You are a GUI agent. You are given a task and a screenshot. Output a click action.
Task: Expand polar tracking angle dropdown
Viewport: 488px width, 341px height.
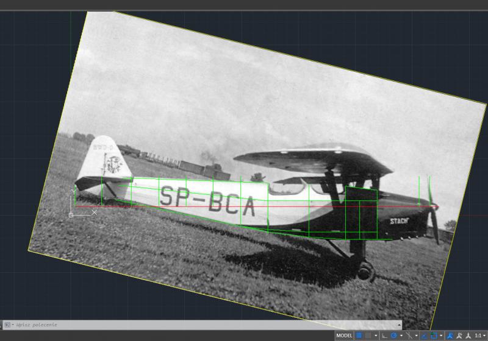401,336
